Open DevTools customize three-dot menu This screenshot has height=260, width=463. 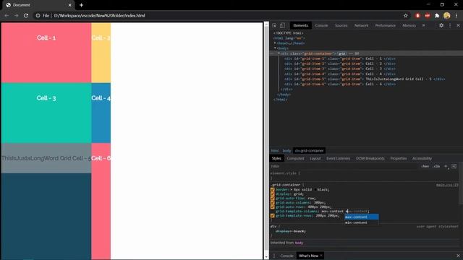point(450,26)
